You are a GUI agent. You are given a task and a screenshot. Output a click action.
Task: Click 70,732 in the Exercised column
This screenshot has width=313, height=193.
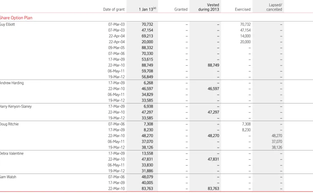point(245,24)
